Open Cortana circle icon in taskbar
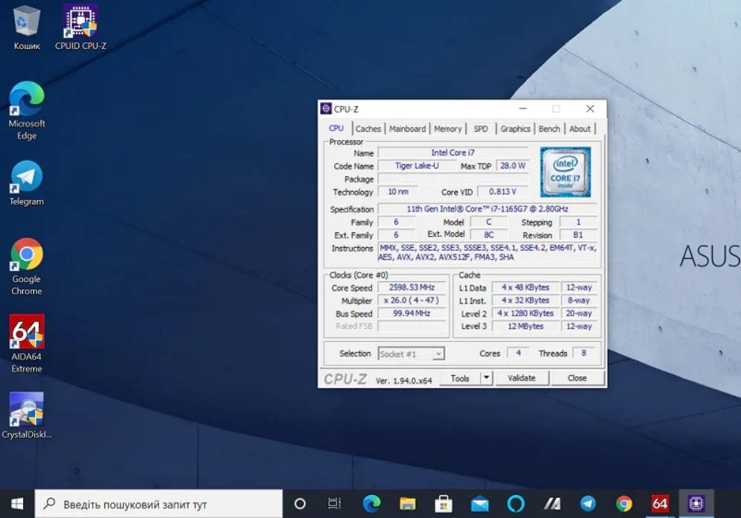The image size is (741, 518). (x=299, y=504)
